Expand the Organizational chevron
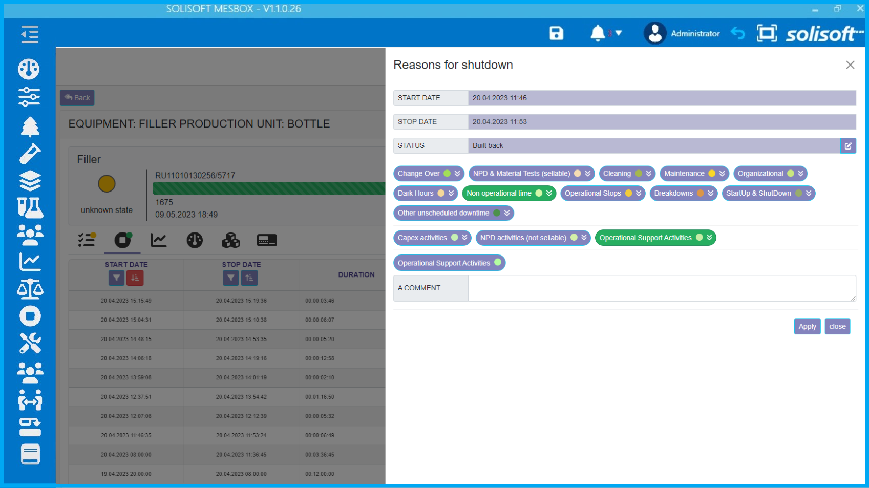Screen dimensions: 869x488 tap(800, 174)
